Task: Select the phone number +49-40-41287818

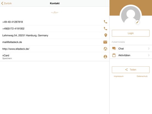Action: point(12,22)
